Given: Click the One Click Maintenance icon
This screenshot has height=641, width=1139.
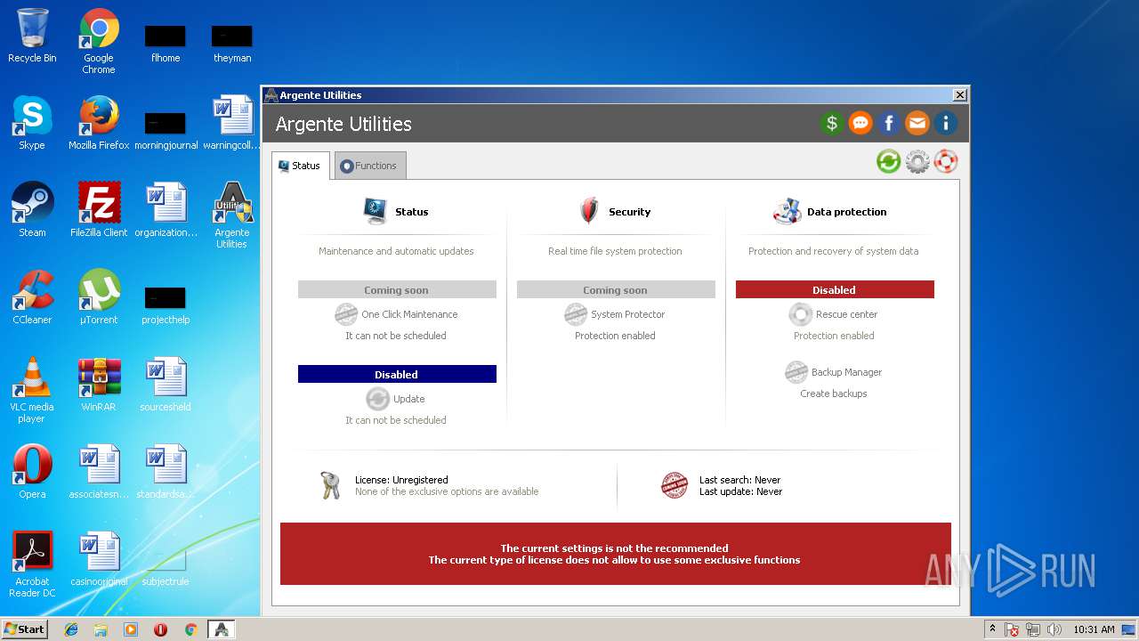Looking at the screenshot, I should point(345,314).
